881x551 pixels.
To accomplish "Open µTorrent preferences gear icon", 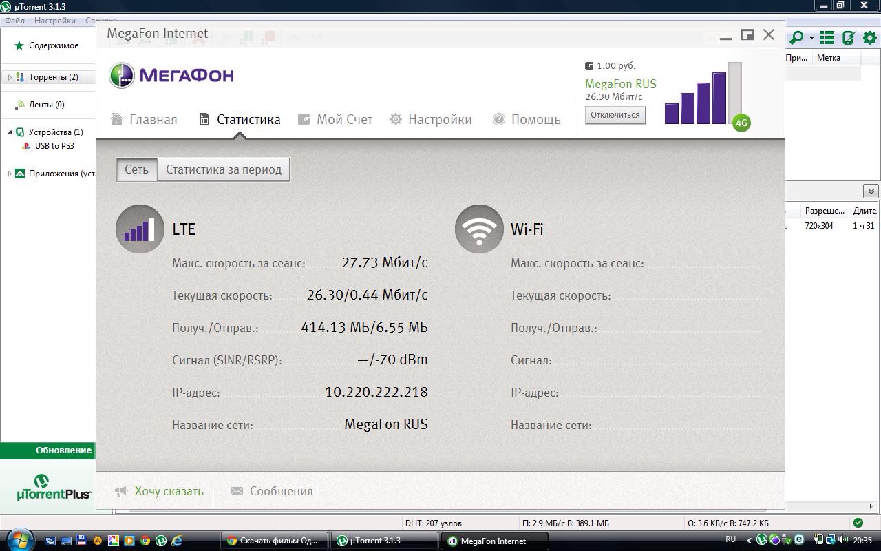I will (870, 38).
